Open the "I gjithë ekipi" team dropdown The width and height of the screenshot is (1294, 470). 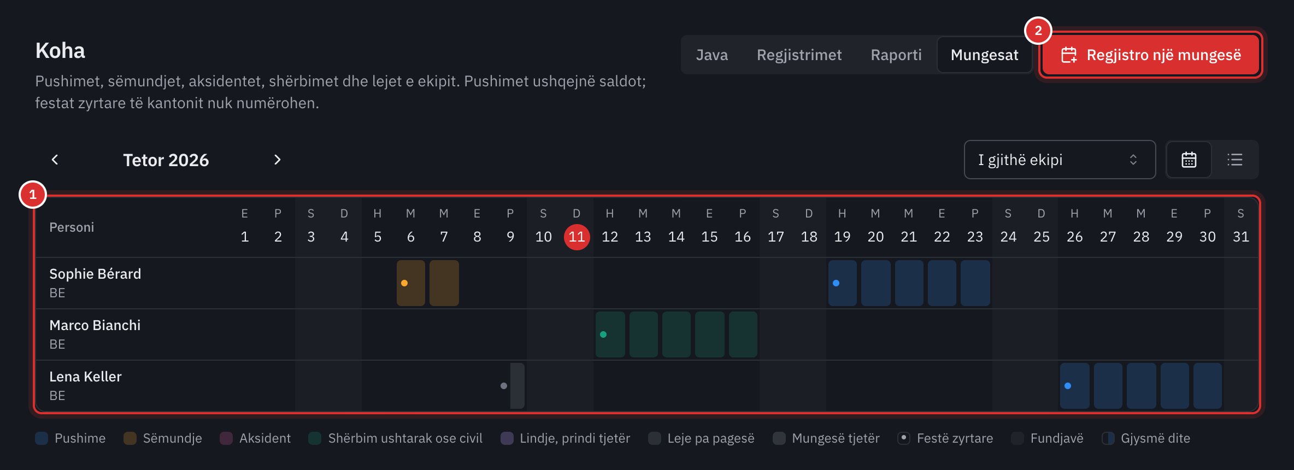click(x=1060, y=160)
